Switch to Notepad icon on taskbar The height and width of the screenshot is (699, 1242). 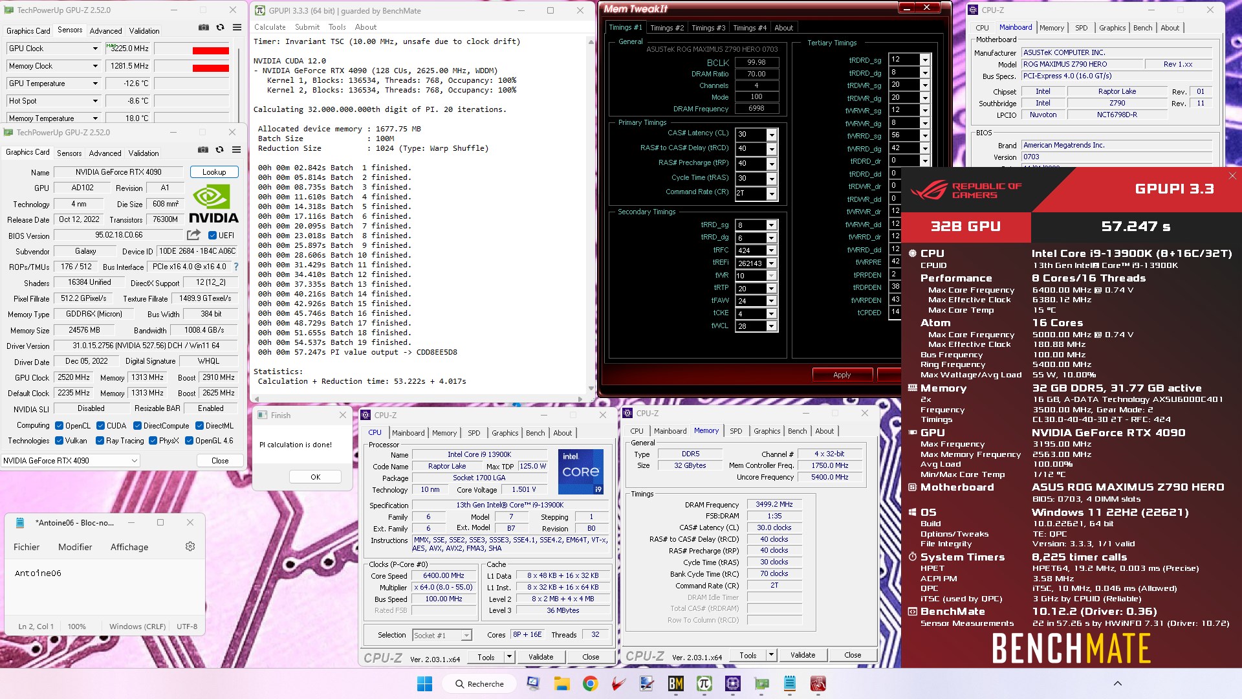pos(790,683)
